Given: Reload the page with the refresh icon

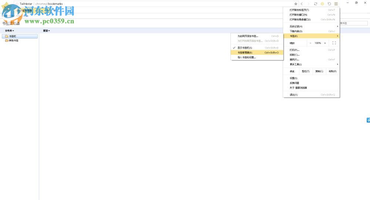Looking at the screenshot, I should click(316, 4).
